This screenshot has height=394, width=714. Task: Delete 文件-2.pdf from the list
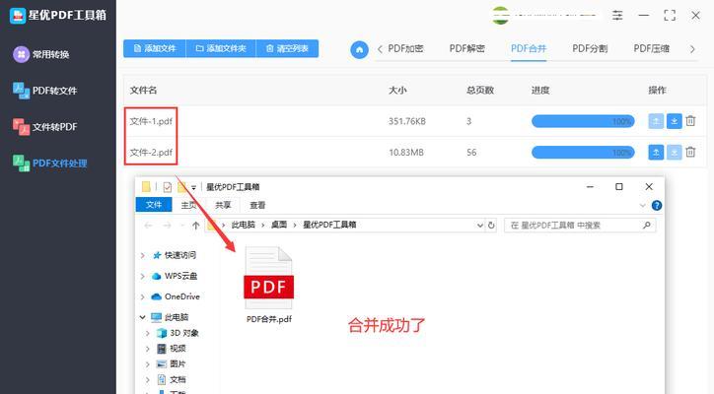(690, 153)
